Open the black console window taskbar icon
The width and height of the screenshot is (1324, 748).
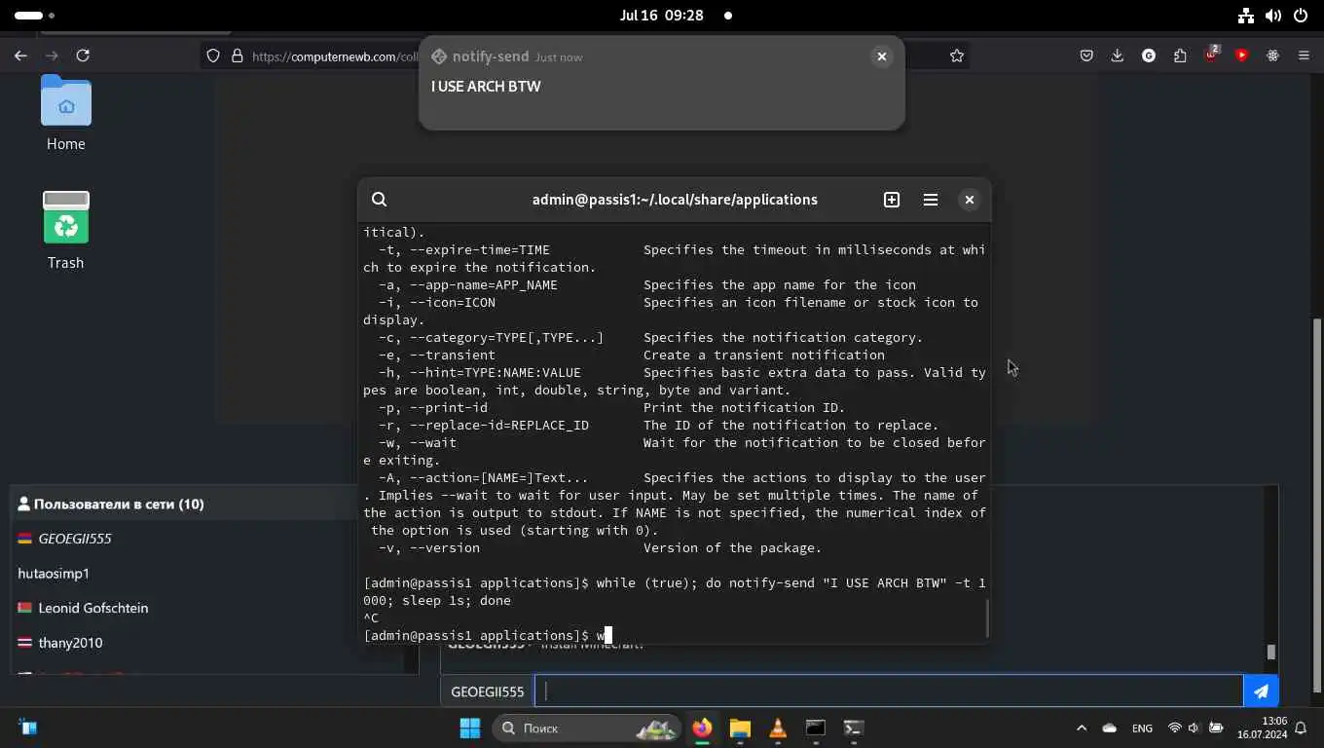[816, 728]
